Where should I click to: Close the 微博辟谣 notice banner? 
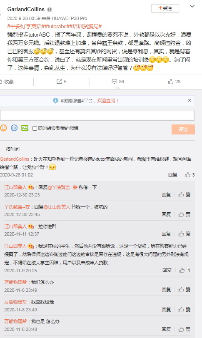click(190, 100)
